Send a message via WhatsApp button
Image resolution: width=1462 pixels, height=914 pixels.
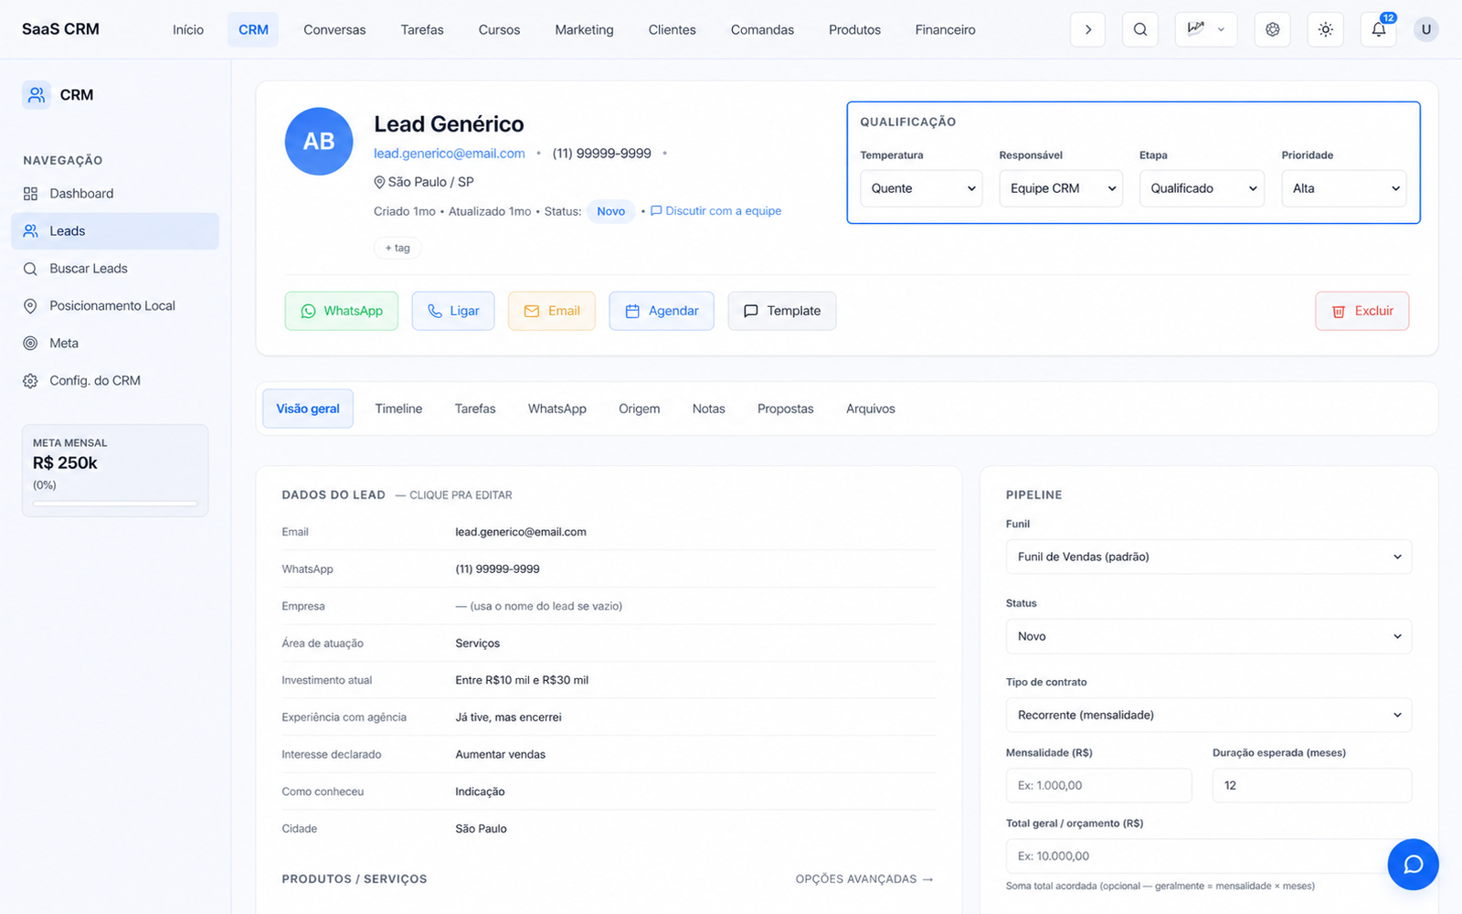coord(342,311)
